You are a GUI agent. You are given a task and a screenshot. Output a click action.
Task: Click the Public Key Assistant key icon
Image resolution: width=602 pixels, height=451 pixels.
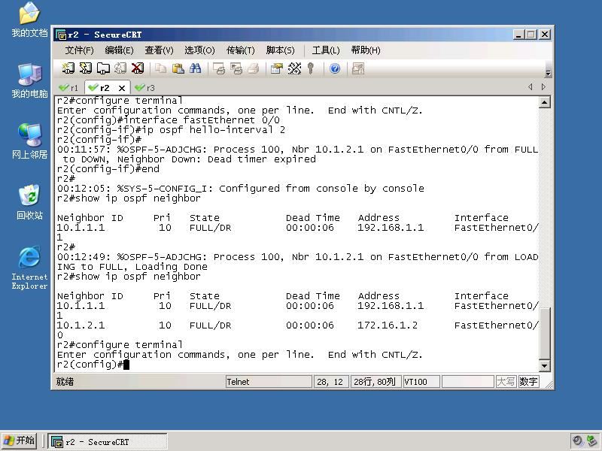(311, 68)
